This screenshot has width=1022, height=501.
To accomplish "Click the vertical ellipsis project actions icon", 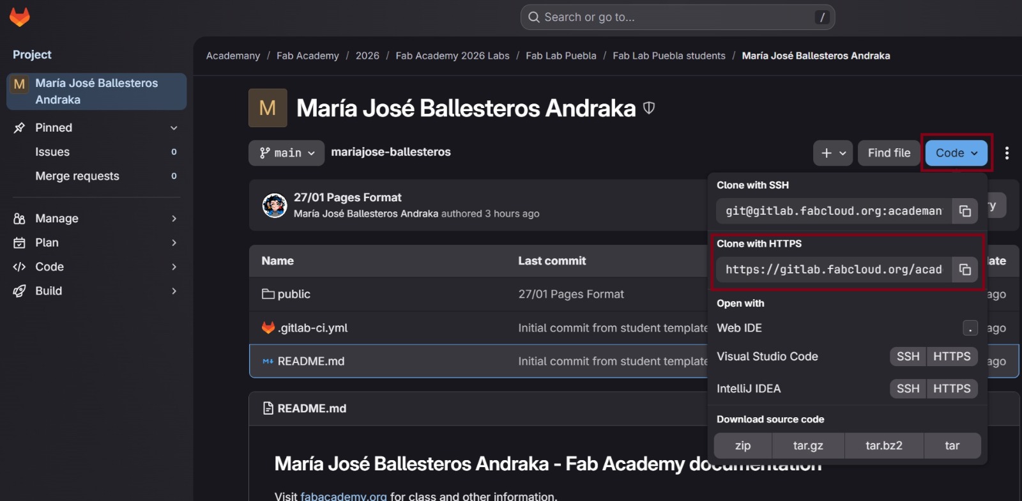I will pos(1007,153).
